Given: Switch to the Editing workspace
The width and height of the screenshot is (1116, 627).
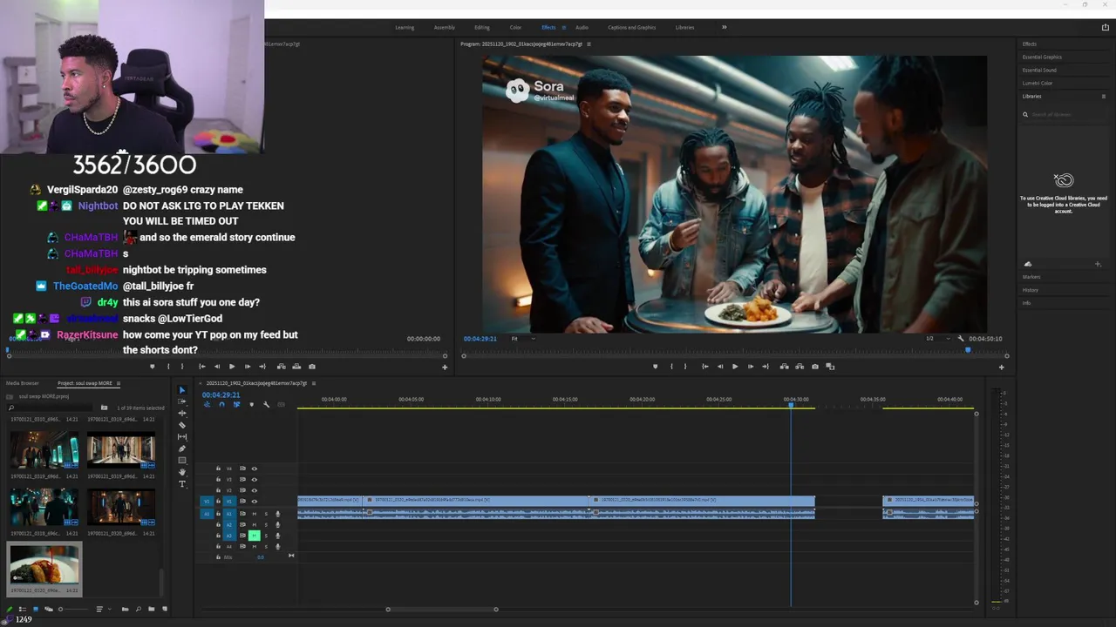Looking at the screenshot, I should [482, 28].
